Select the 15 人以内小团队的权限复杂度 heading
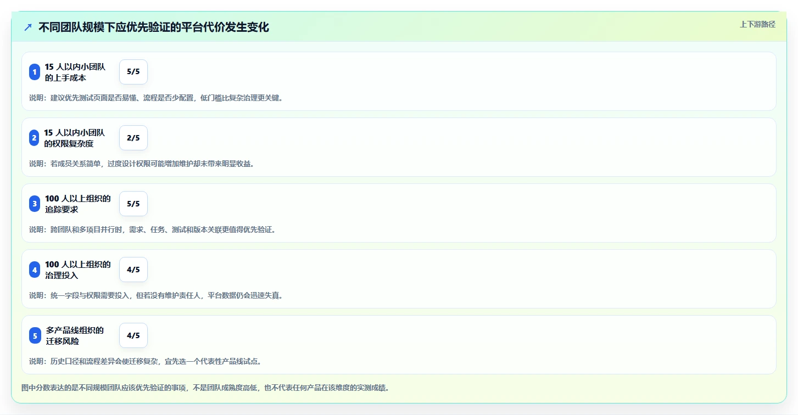 coord(75,138)
